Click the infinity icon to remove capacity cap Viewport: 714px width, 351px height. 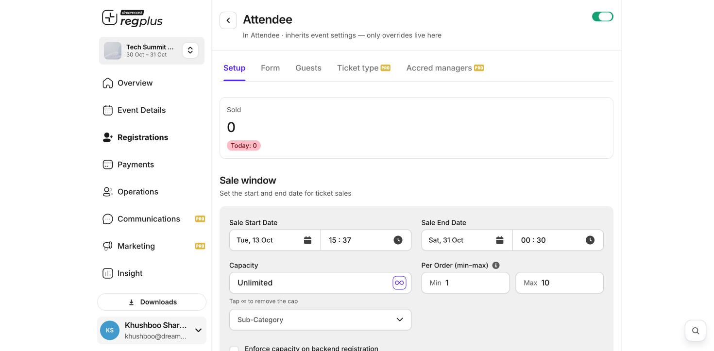[399, 283]
